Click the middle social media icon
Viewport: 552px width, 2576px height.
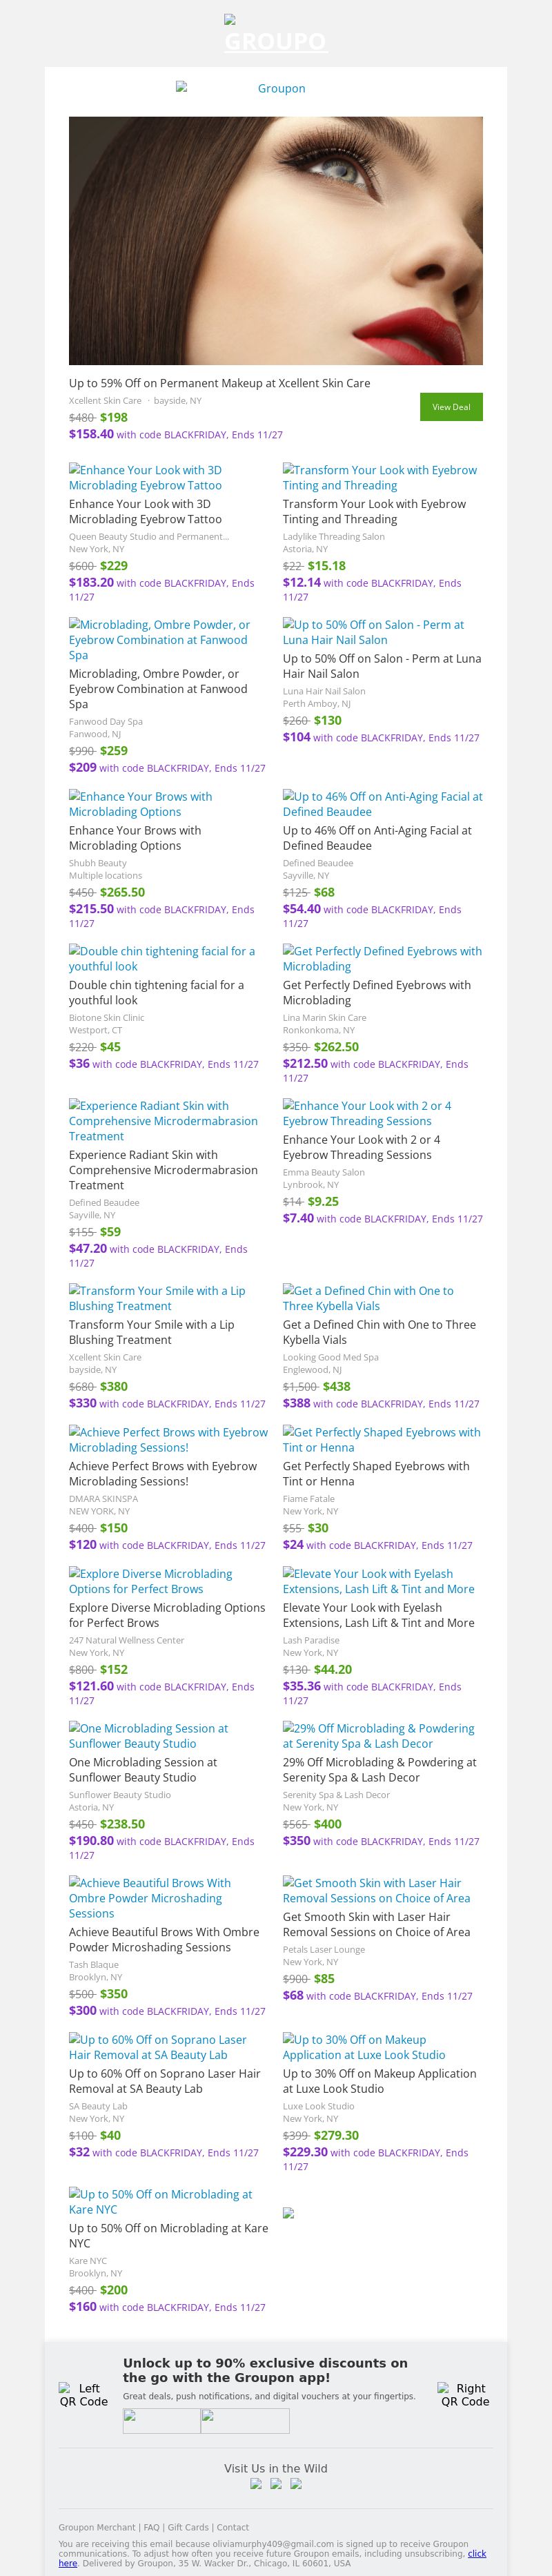(x=276, y=2484)
